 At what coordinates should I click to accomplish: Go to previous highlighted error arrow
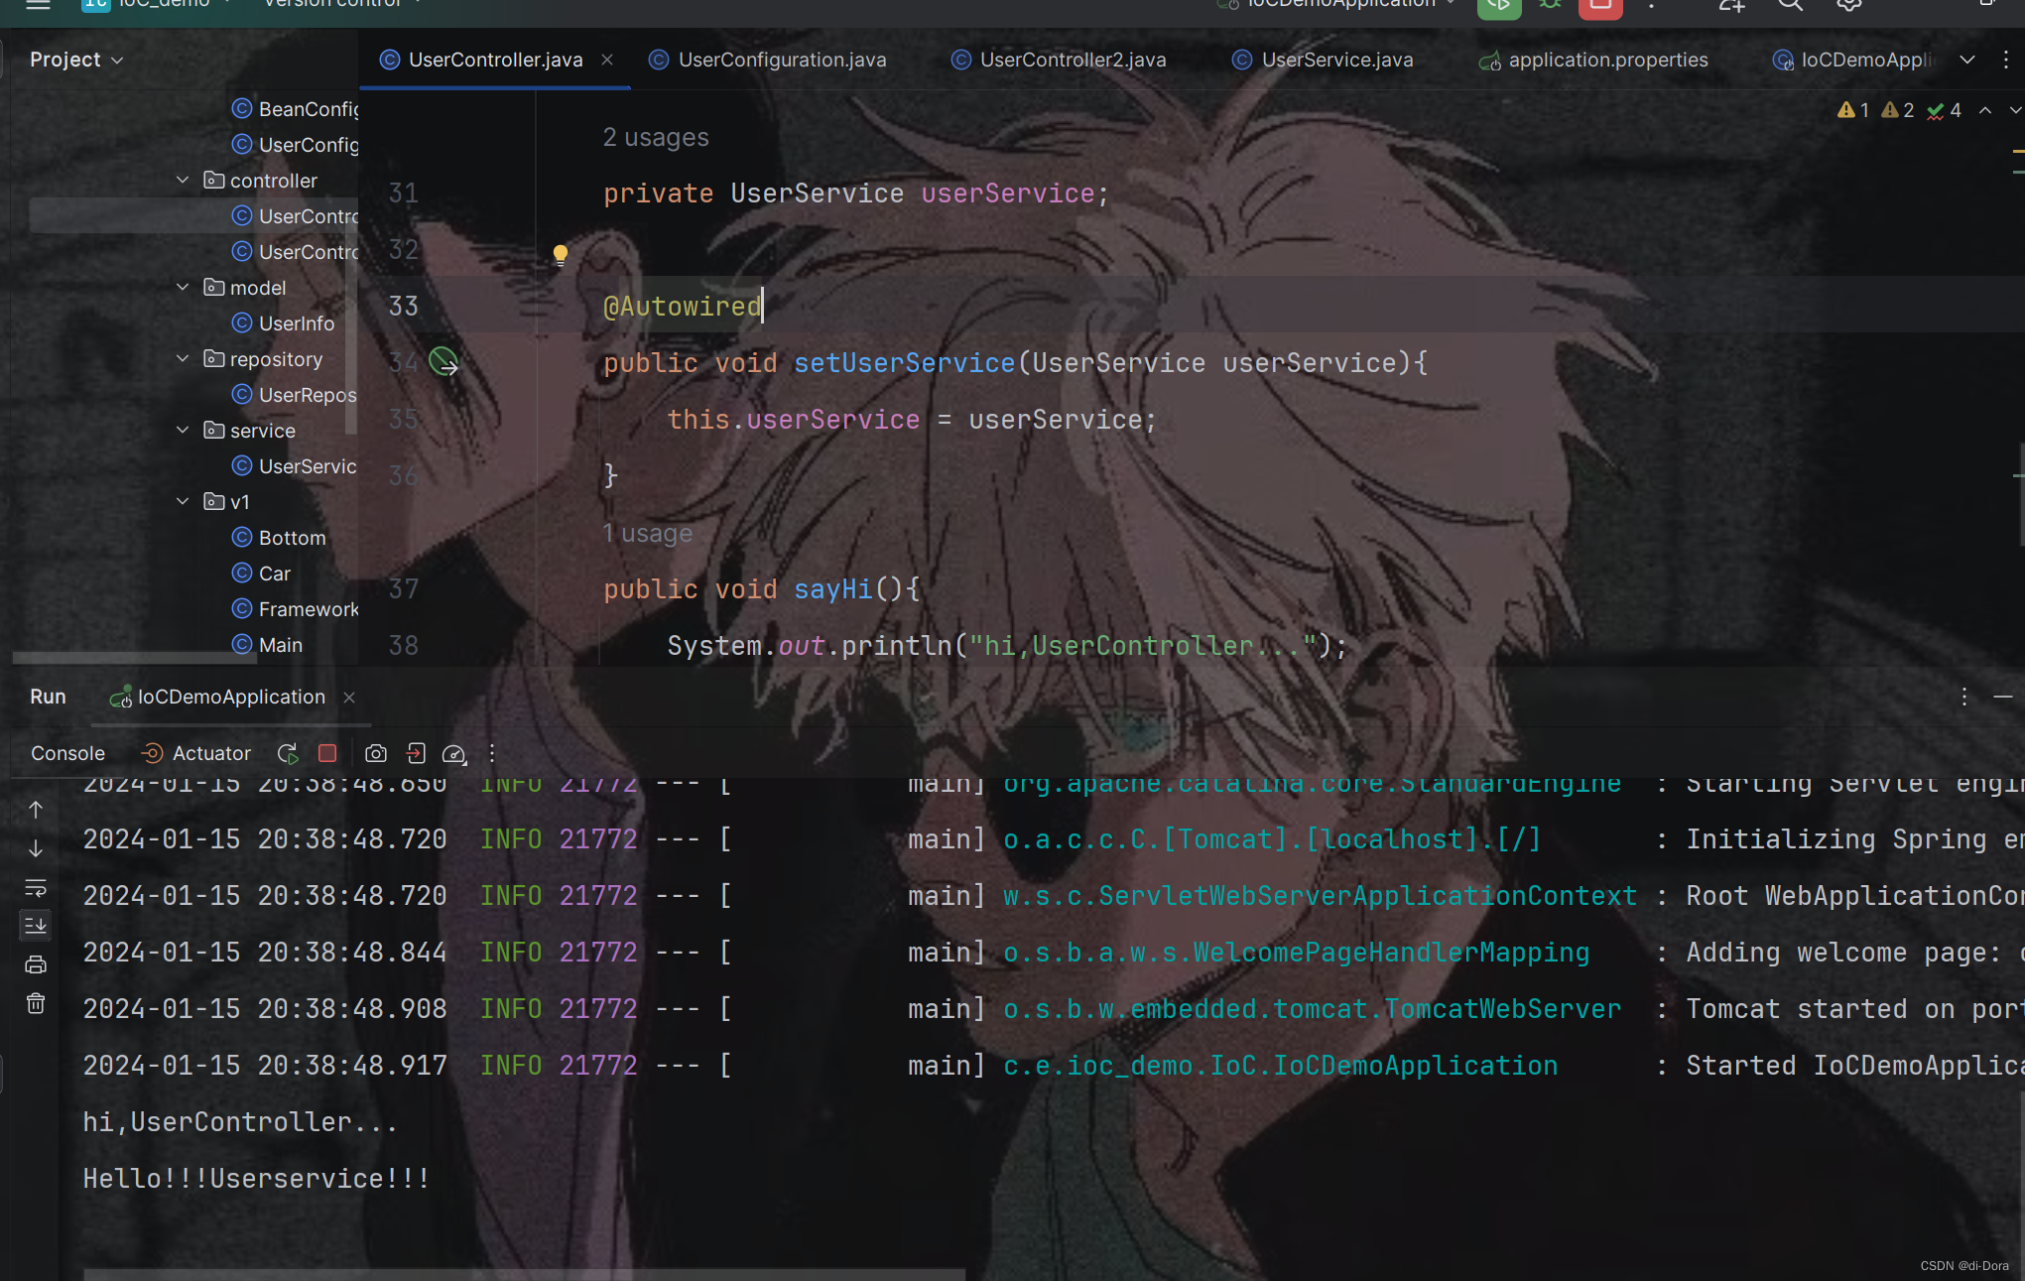(1985, 110)
